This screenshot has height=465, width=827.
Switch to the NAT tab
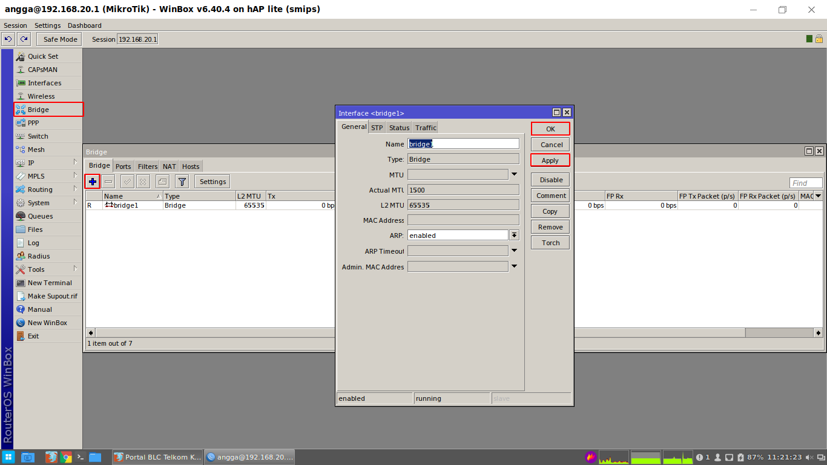coord(170,167)
